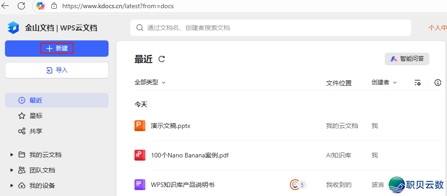Click the 今天 group header
This screenshot has height=196, width=447.
[x=141, y=104]
